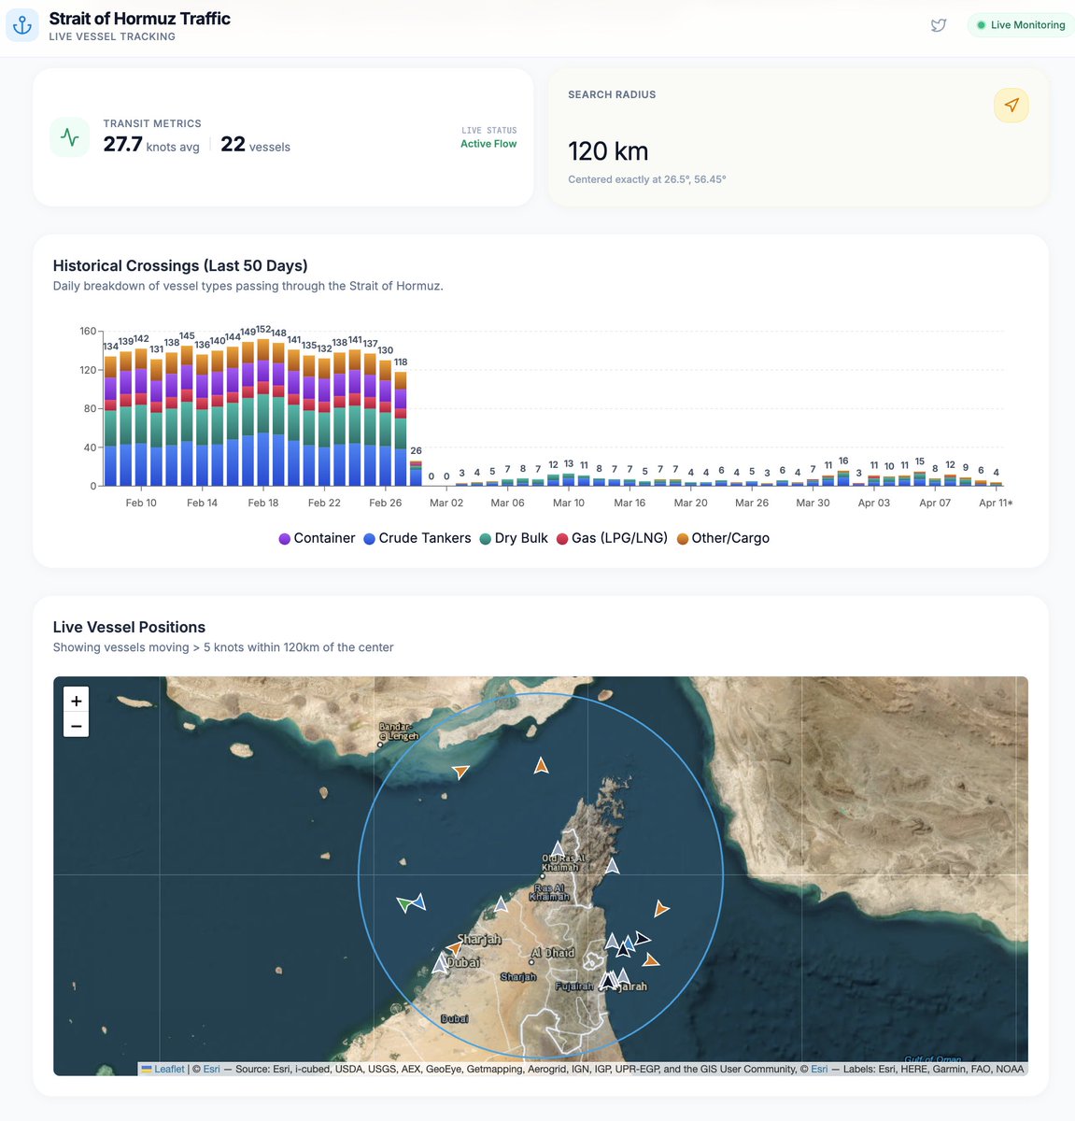This screenshot has width=1075, height=1121.
Task: Click the Historical Crossings (Last 50 Days) heading
Action: point(180,265)
